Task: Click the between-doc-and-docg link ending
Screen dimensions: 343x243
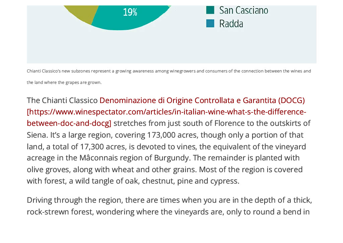Action: coord(69,124)
